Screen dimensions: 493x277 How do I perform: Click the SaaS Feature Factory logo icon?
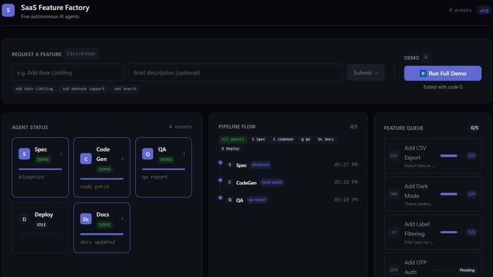point(8,10)
